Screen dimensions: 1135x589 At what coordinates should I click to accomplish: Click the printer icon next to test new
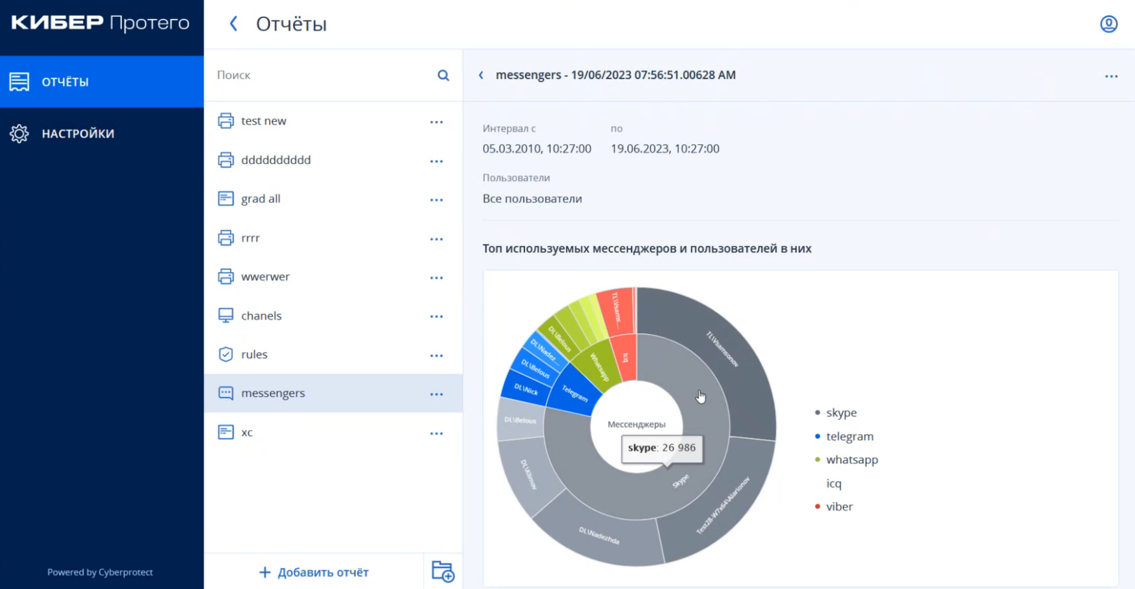[x=226, y=121]
